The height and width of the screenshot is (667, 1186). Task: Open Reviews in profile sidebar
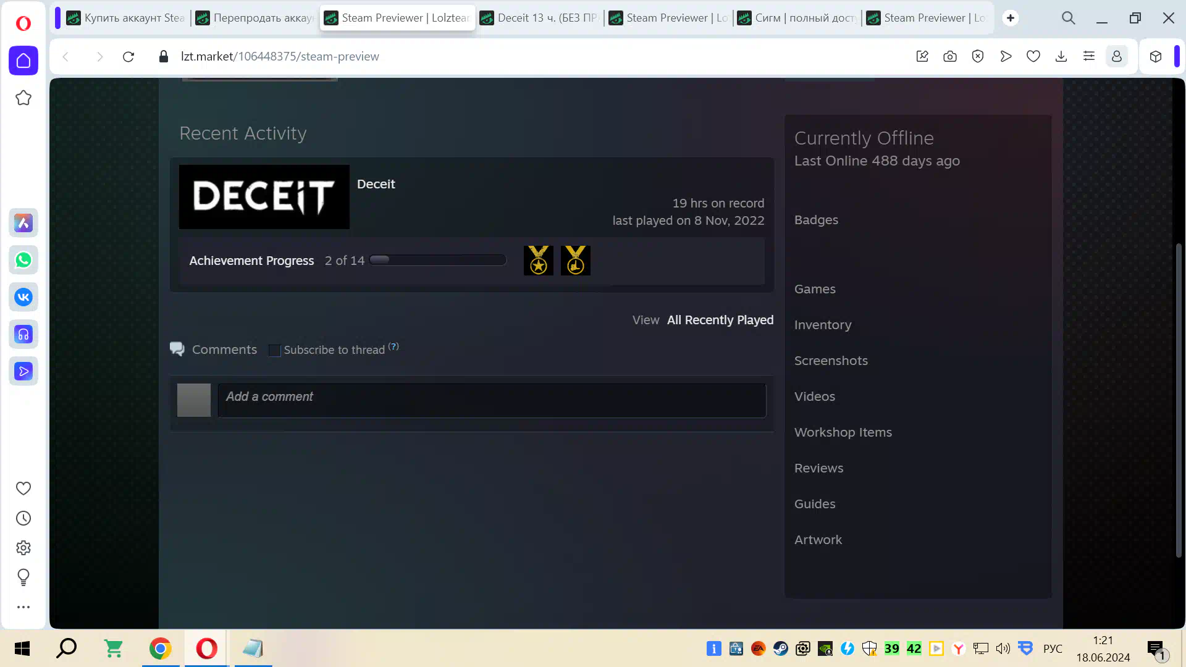pyautogui.click(x=818, y=468)
